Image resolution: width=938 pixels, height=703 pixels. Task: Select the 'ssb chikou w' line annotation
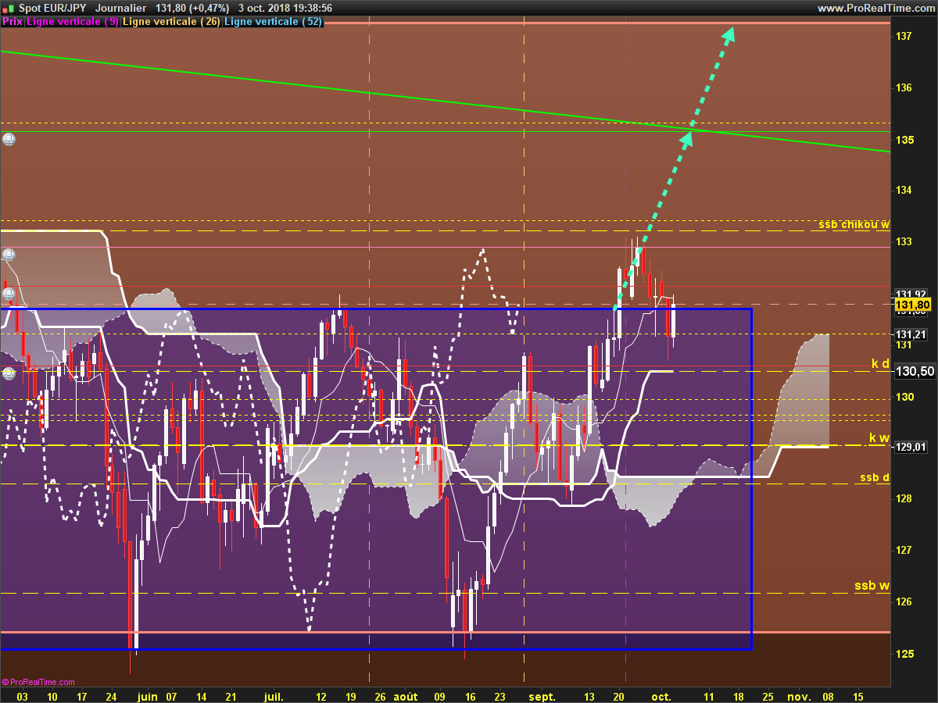coord(854,224)
